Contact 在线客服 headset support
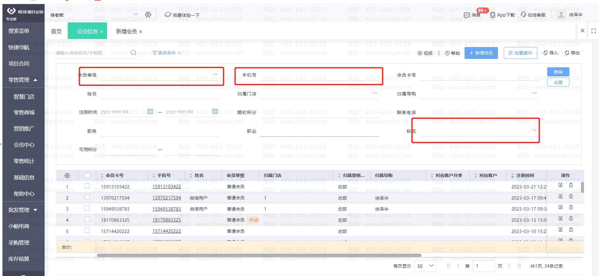The image size is (599, 276). pos(523,15)
